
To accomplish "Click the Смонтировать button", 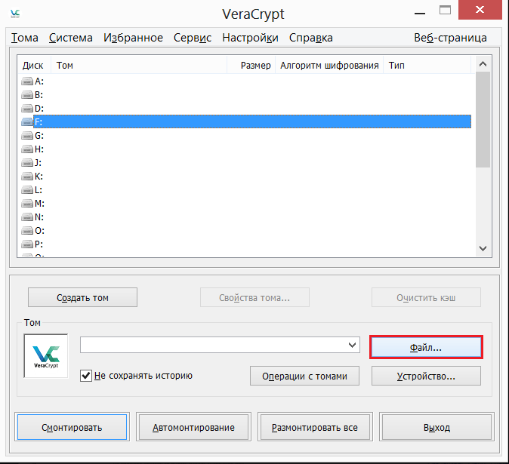I will 72,427.
